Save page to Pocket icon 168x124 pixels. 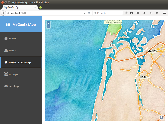[x=138, y=13]
